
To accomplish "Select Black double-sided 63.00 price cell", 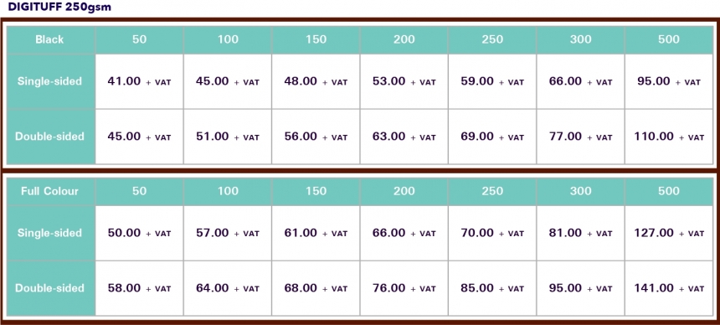I will (x=404, y=137).
